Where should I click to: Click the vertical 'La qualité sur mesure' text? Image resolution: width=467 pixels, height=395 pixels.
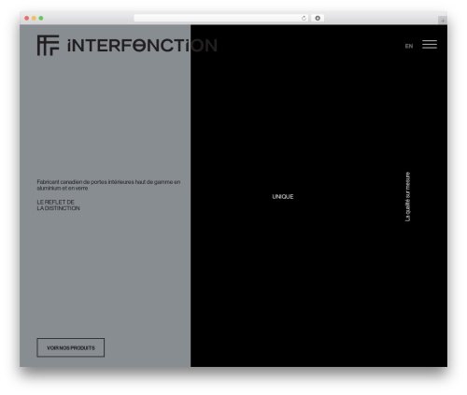pyautogui.click(x=407, y=197)
